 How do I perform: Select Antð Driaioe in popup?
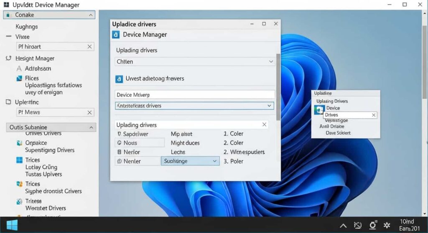(331, 126)
